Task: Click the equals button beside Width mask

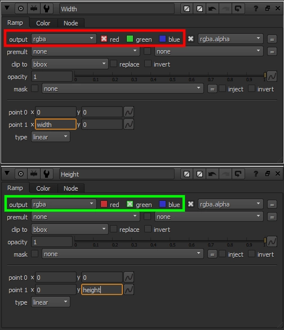Action: click(x=212, y=89)
